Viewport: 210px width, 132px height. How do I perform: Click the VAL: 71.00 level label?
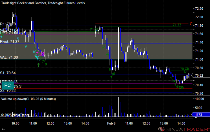coord(9,57)
